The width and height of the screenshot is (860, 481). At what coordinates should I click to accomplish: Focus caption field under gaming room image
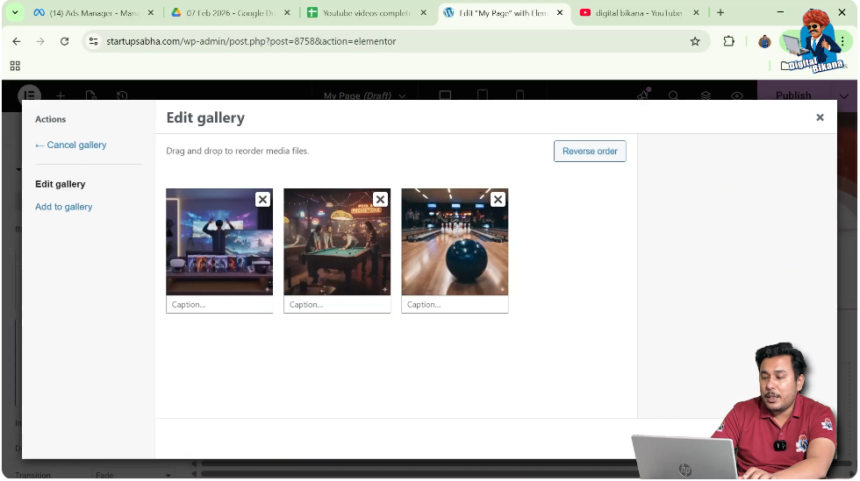[x=219, y=305]
